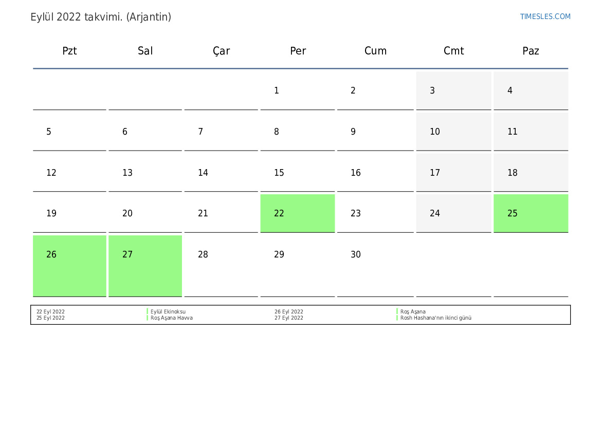
Task: Click the calendar title 'Eylül 2022 takvimi. (Arjantin)'
Action: tap(101, 17)
